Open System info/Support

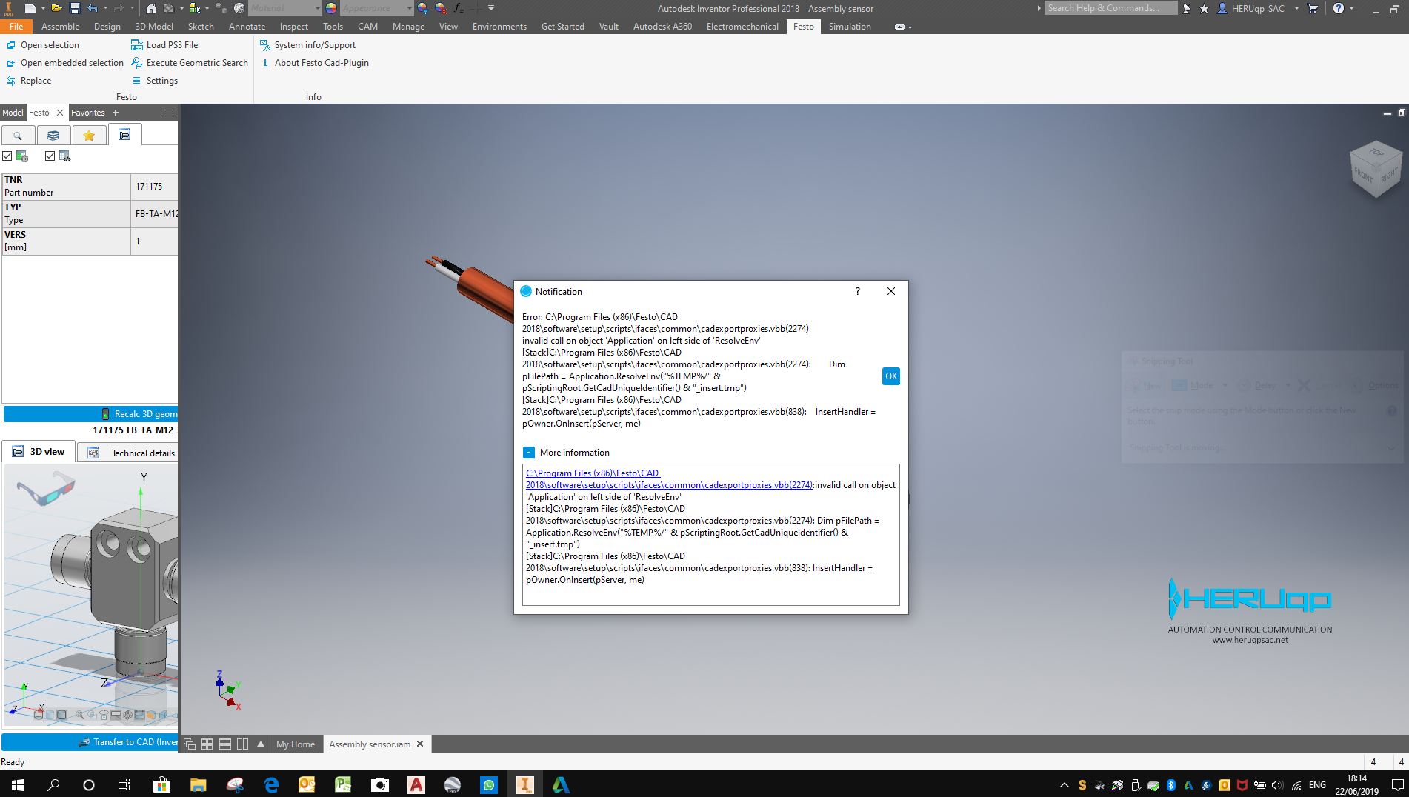[307, 44]
